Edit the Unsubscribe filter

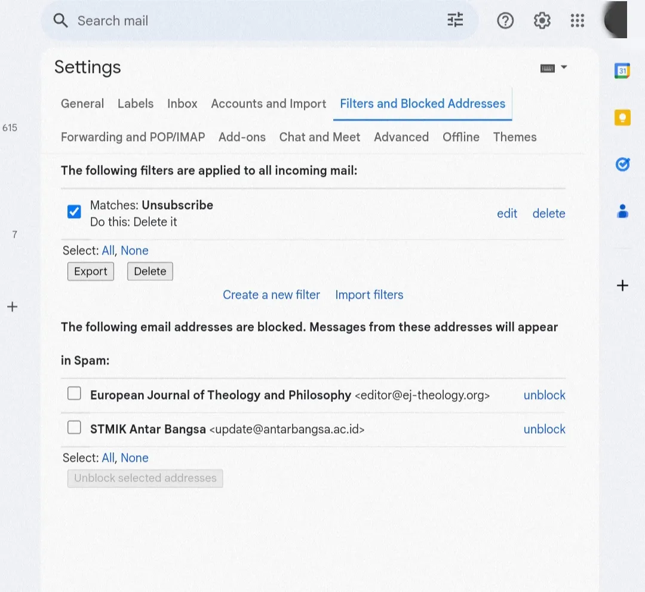coord(507,214)
